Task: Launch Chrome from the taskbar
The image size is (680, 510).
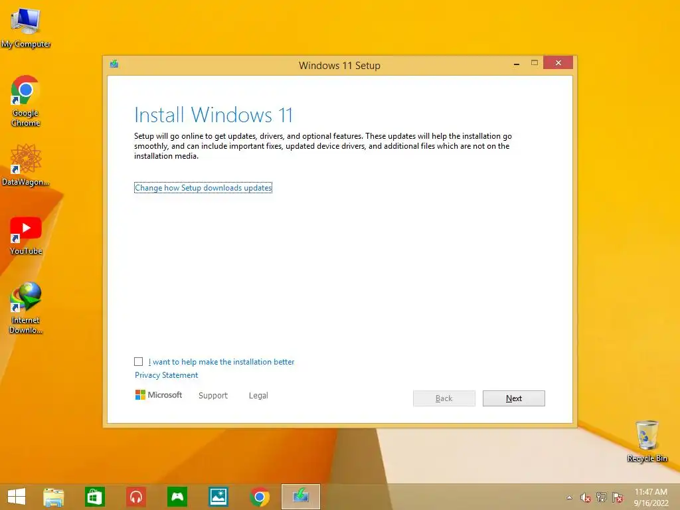Action: [x=260, y=497]
